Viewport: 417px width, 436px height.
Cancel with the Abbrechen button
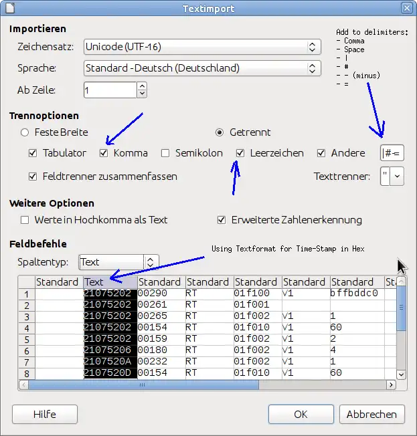click(x=372, y=415)
